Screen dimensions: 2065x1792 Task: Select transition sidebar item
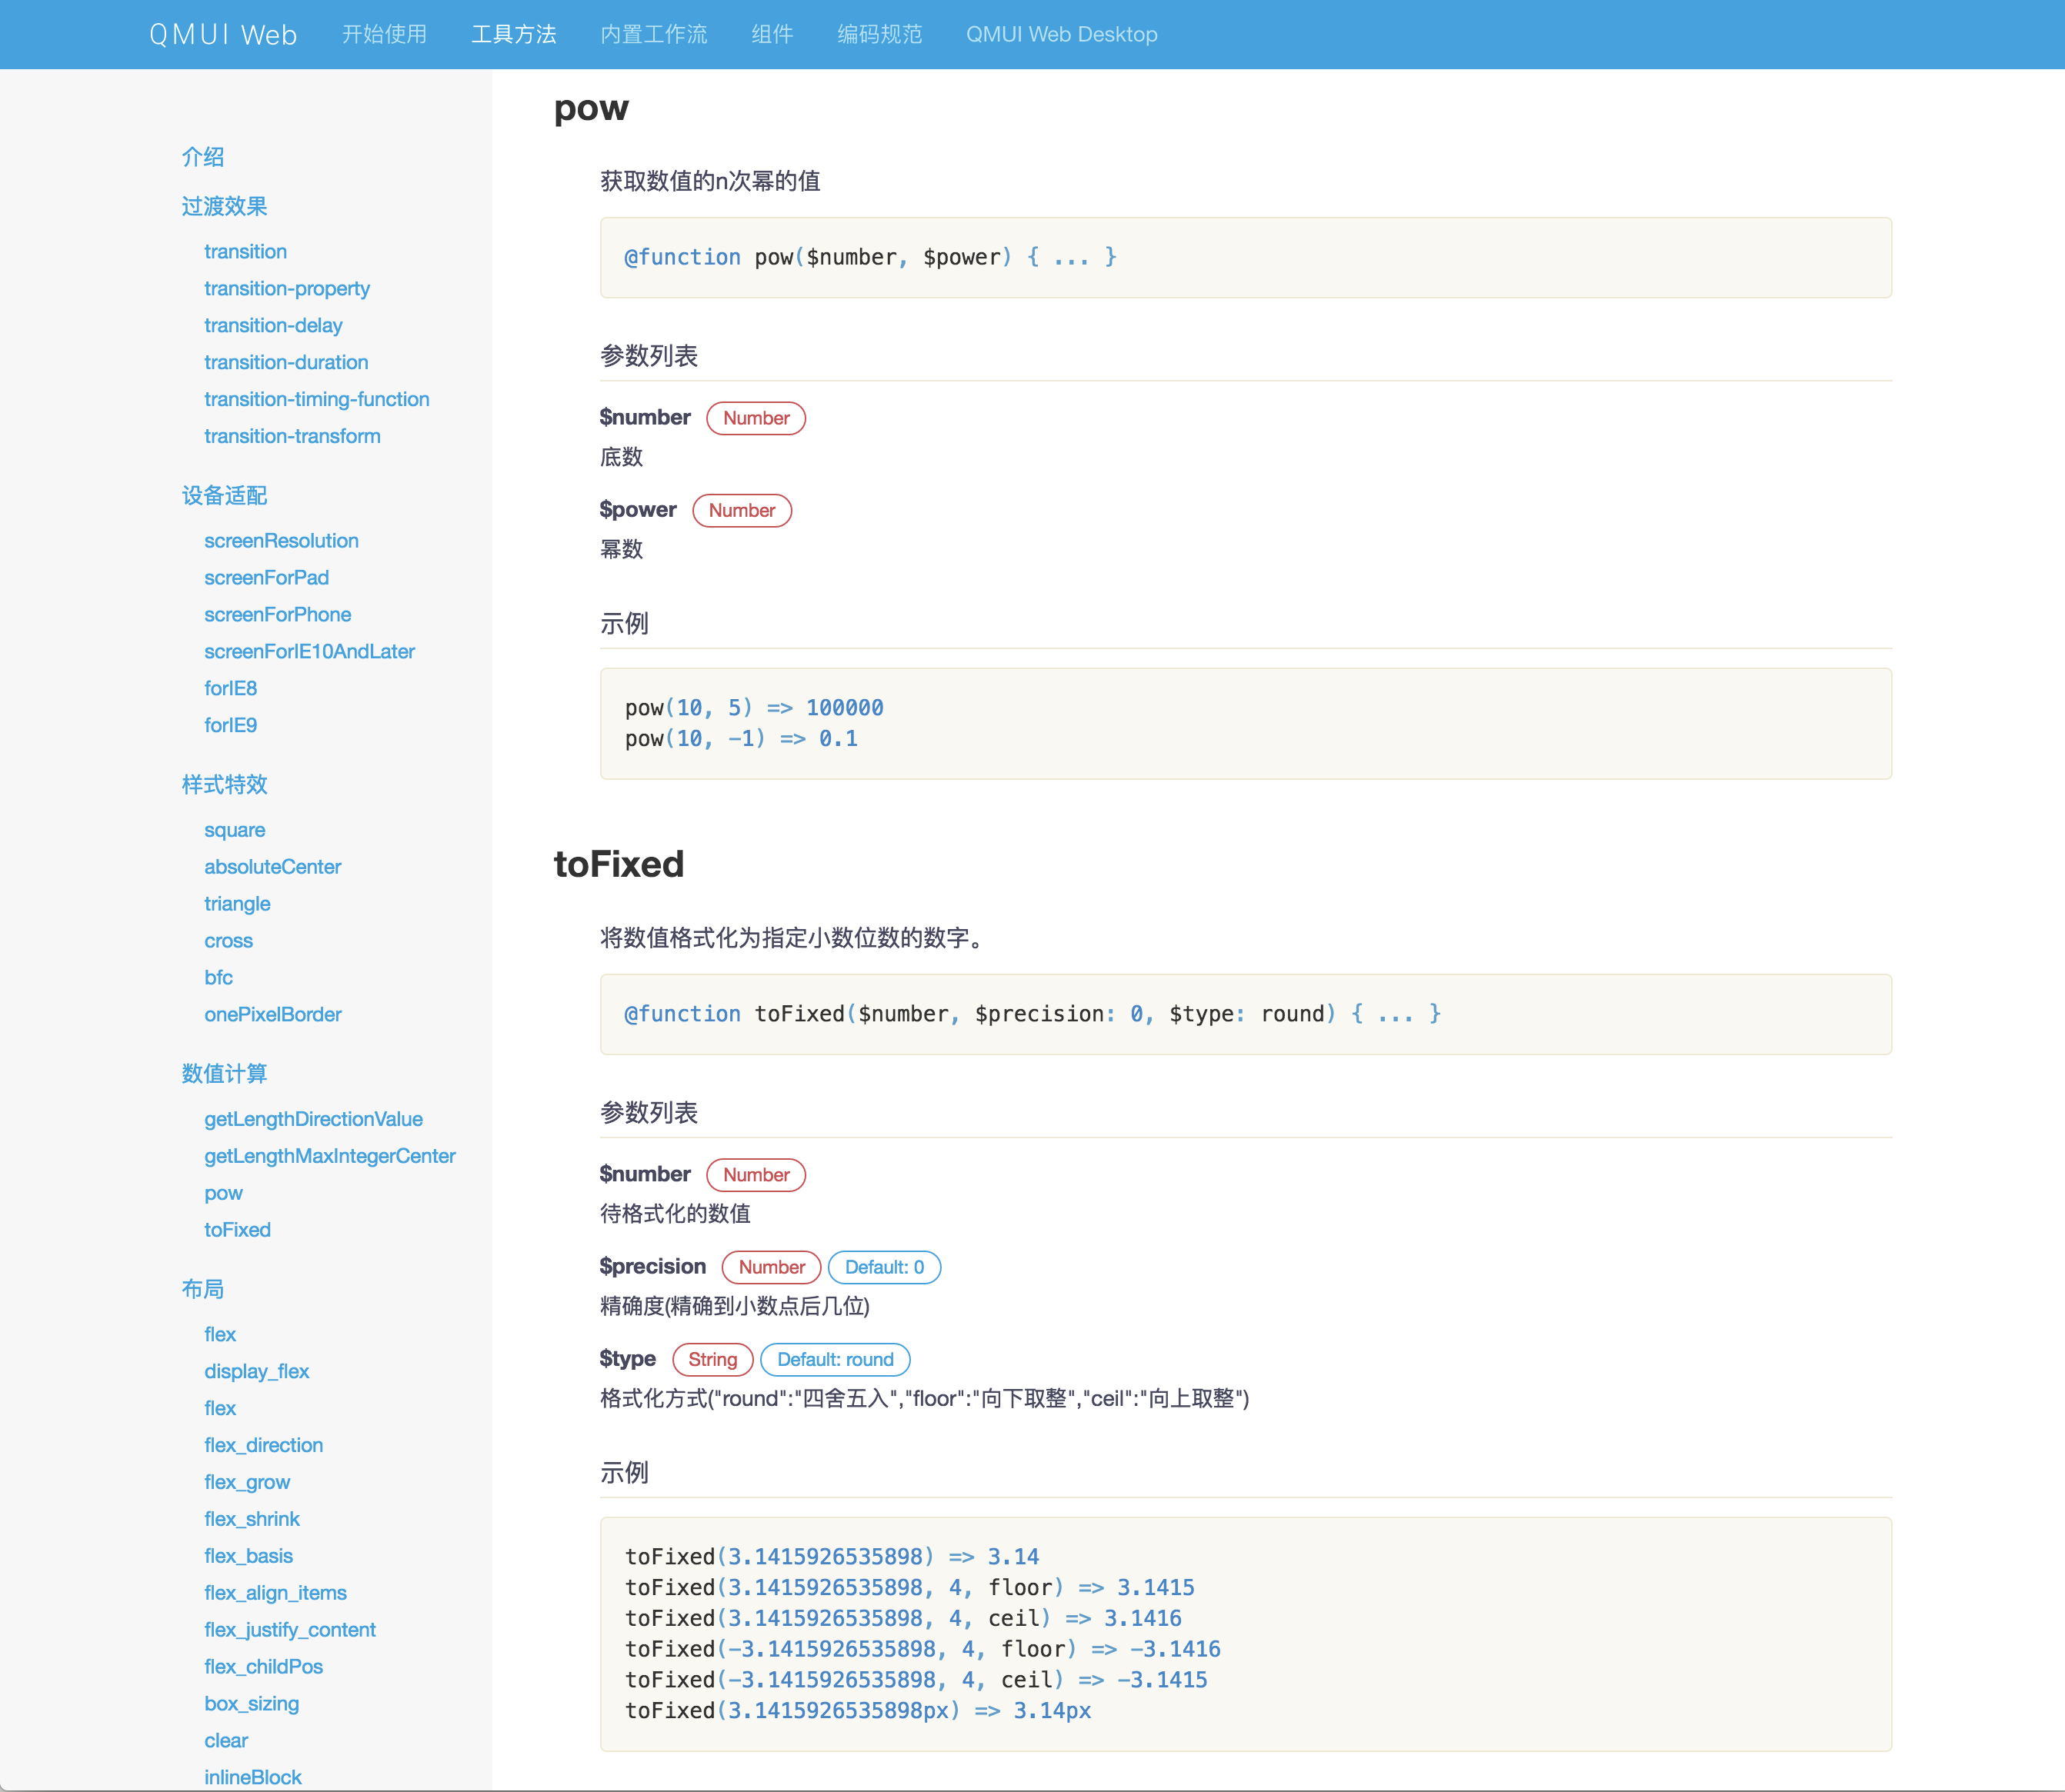(x=246, y=251)
